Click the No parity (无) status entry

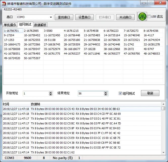point(63,158)
